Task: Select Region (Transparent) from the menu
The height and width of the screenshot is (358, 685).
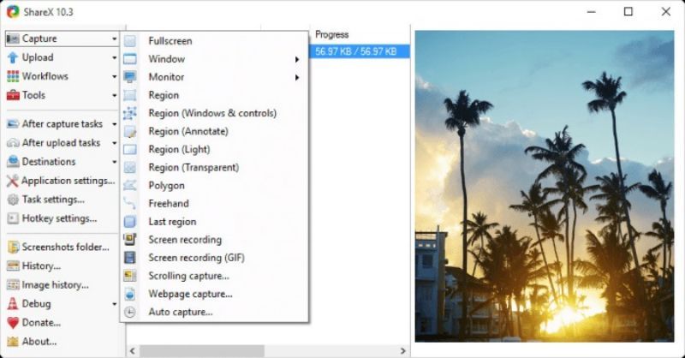Action: pos(194,168)
